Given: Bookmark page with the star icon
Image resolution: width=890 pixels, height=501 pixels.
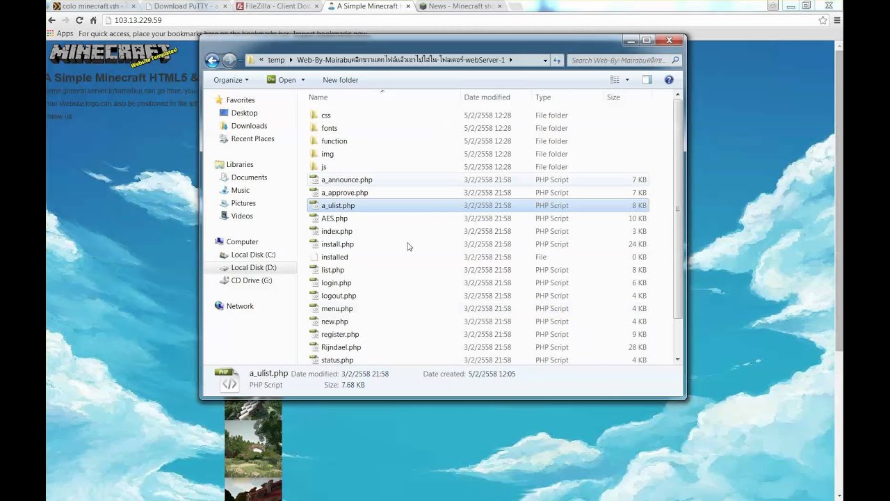Looking at the screenshot, I should click(x=823, y=20).
